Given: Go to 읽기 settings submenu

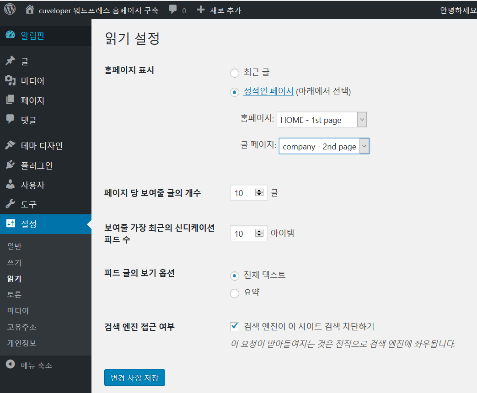Looking at the screenshot, I should [x=14, y=279].
